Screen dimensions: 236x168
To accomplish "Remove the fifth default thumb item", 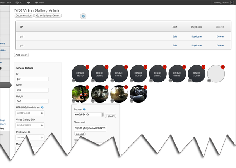I will click(165, 67).
